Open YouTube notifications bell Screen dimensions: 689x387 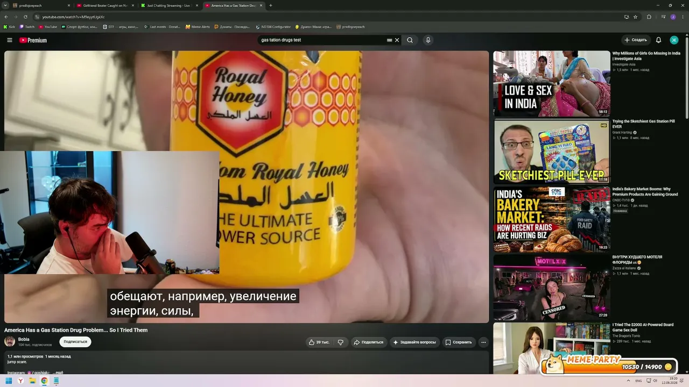coord(658,40)
